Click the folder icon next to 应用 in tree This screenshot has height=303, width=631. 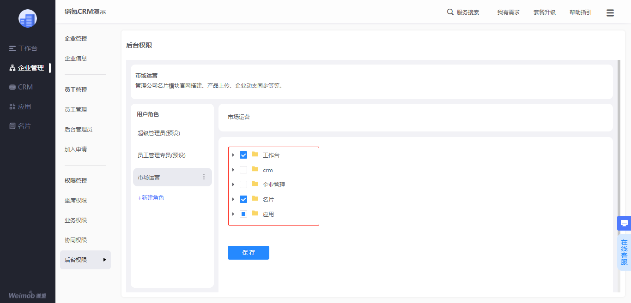(x=255, y=214)
